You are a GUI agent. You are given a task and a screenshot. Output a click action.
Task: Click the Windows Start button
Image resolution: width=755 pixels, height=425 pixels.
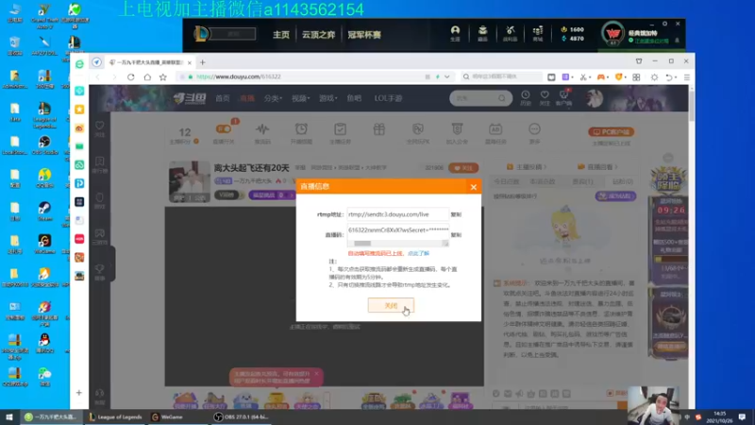9,416
